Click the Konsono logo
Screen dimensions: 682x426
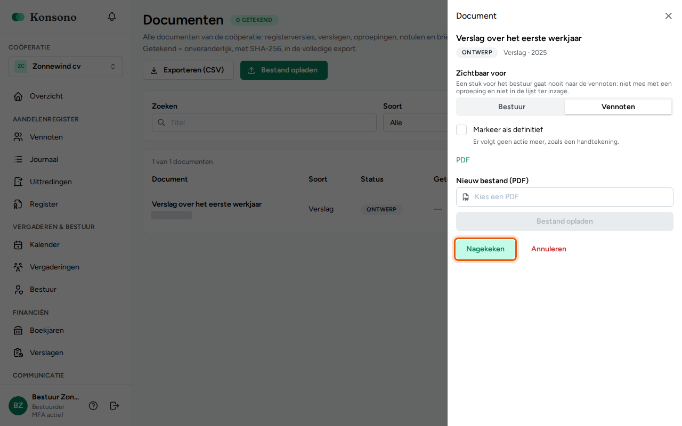click(x=44, y=17)
